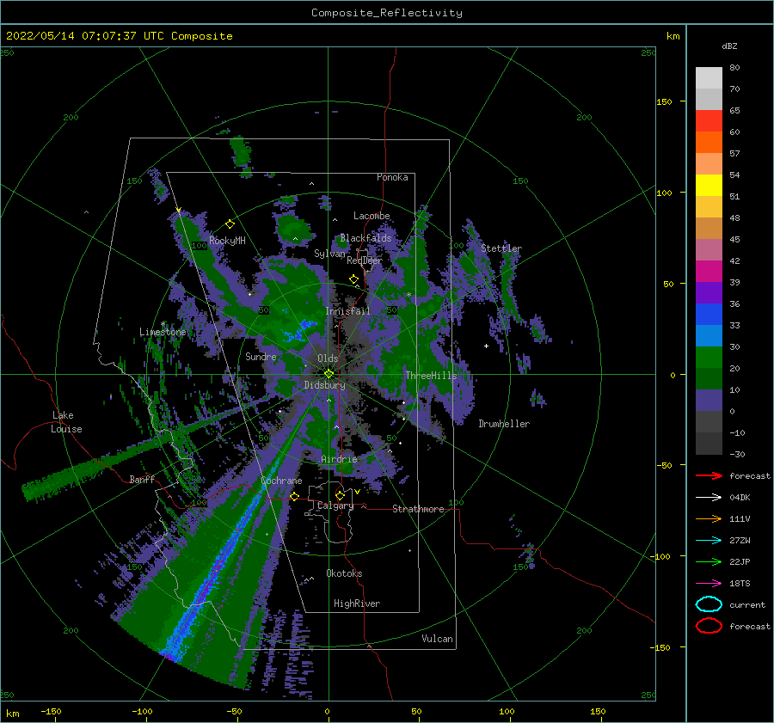This screenshot has height=723, width=774.
Task: Click the light gray 70–80 dBZ swatch
Action: click(x=709, y=78)
